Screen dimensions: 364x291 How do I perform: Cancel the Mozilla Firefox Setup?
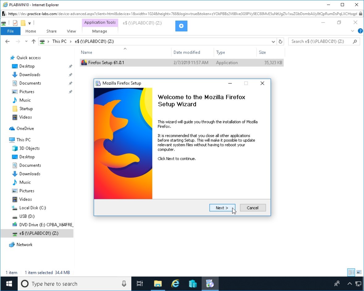point(253,208)
